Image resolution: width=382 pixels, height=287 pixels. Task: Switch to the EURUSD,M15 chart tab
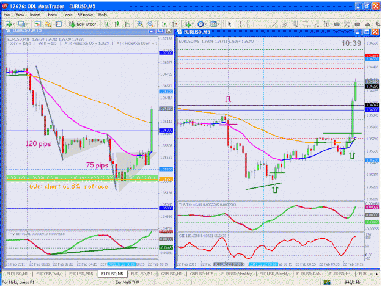click(x=81, y=274)
